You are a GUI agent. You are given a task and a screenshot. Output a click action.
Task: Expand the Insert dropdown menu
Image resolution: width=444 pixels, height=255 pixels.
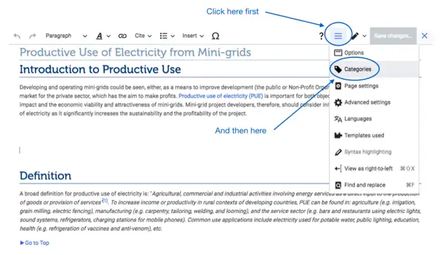pos(193,36)
